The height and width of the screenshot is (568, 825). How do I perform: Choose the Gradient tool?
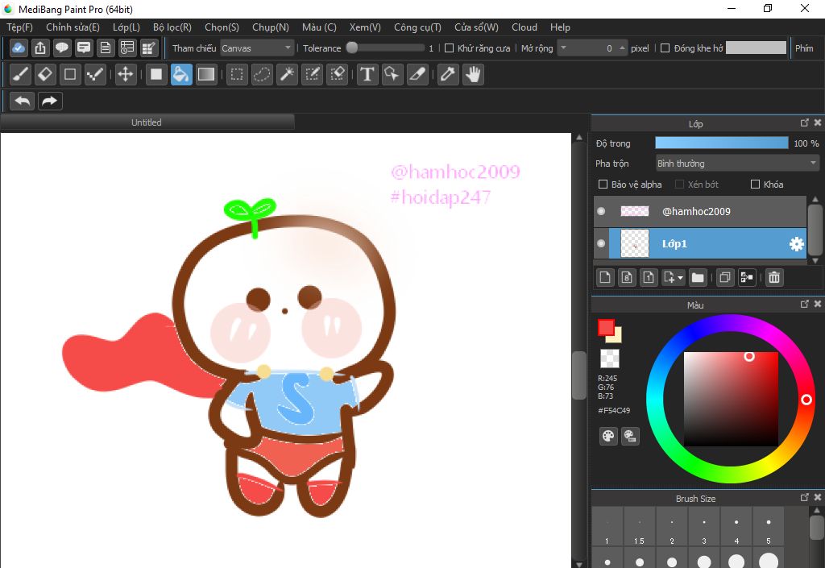pyautogui.click(x=206, y=75)
